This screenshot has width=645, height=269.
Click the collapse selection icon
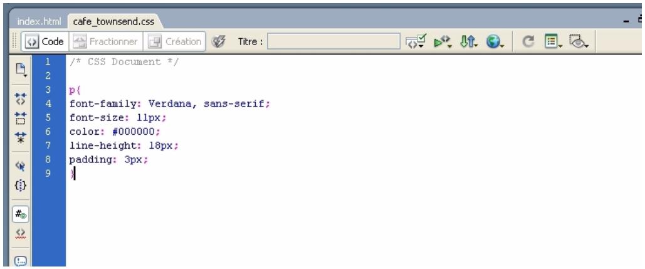point(21,118)
